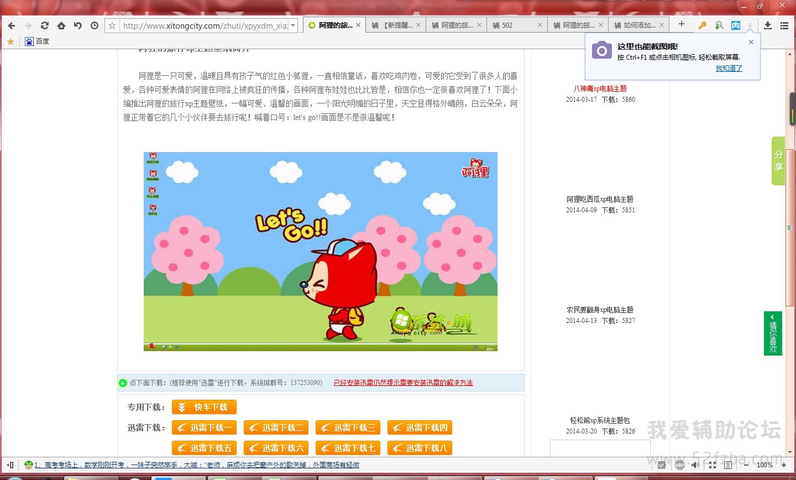This screenshot has height=480, width=796.
Task: Bookmark page with the star icon
Action: [112, 25]
